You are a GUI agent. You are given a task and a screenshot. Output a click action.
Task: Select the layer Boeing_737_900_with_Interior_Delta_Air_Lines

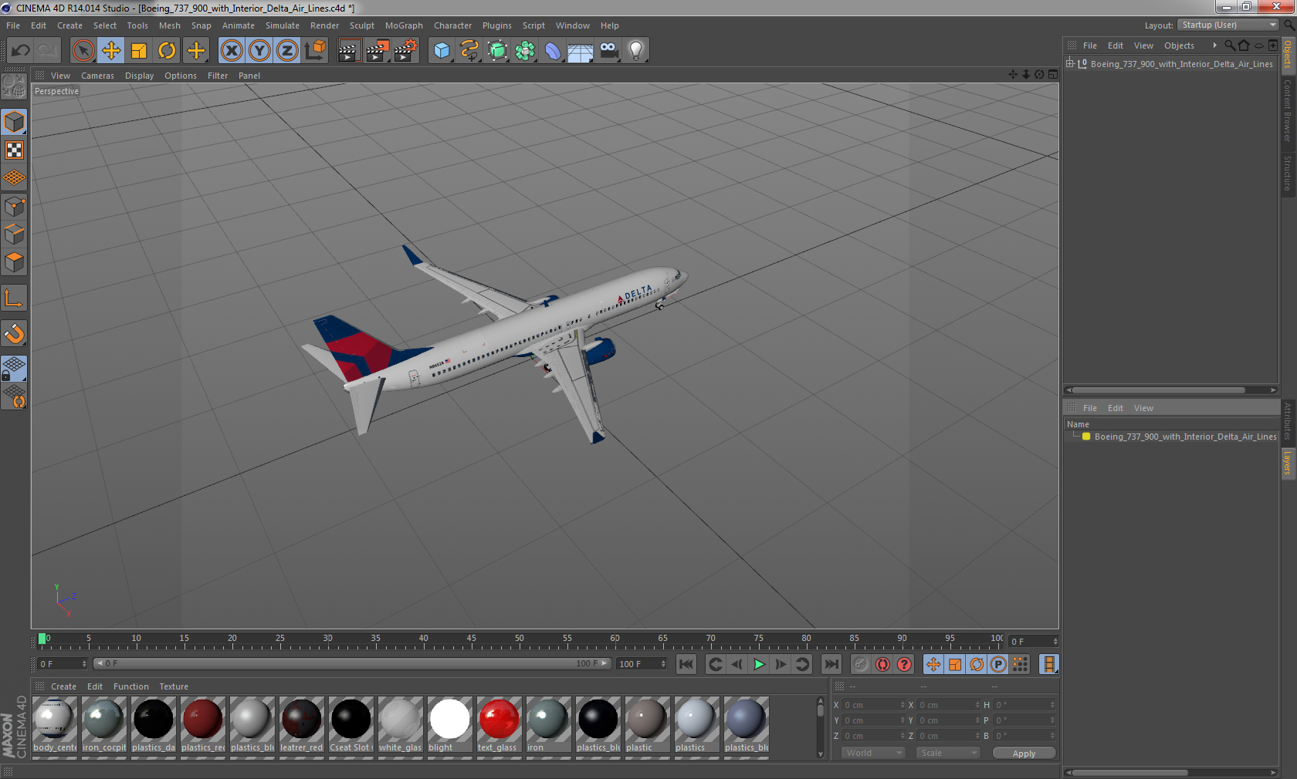click(x=1185, y=437)
